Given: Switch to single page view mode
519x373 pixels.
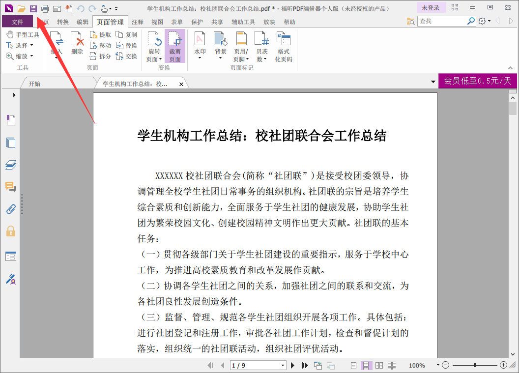Looking at the screenshot, I should click(353, 366).
